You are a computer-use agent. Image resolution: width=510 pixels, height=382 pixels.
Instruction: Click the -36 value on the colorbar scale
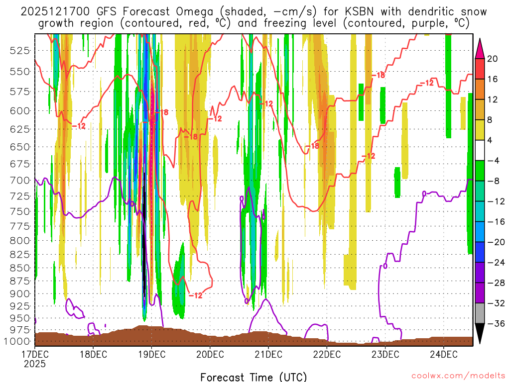496,323
